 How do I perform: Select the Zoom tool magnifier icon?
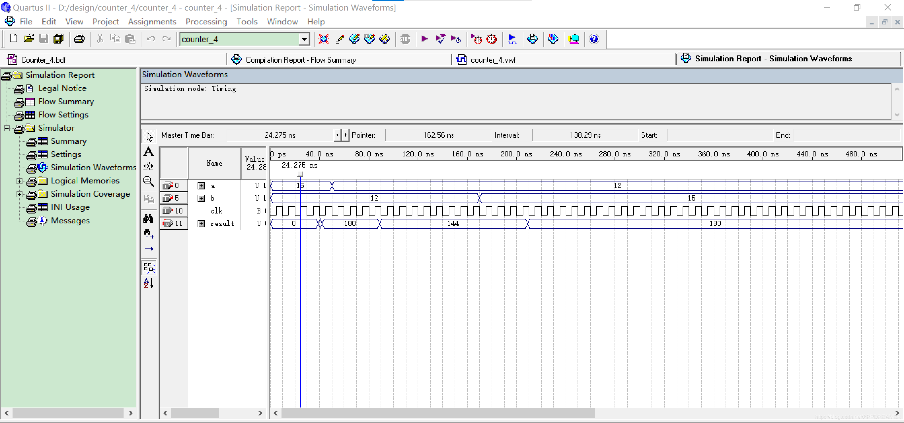pos(148,181)
